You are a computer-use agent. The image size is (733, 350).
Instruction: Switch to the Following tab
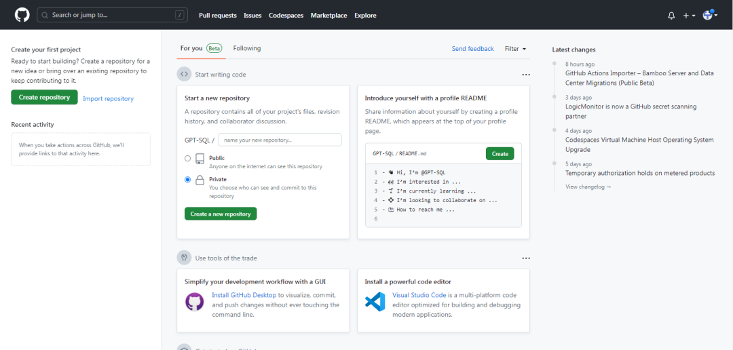click(246, 48)
